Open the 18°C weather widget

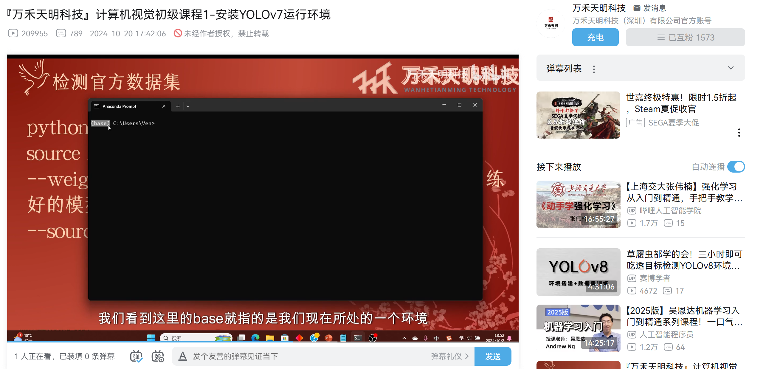coord(23,337)
